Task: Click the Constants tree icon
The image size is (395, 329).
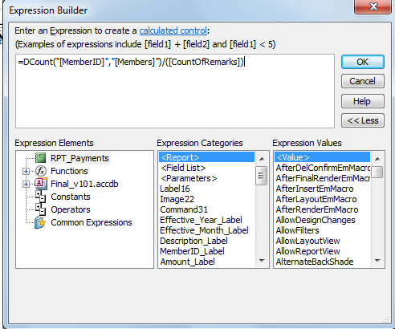Action: [x=40, y=197]
